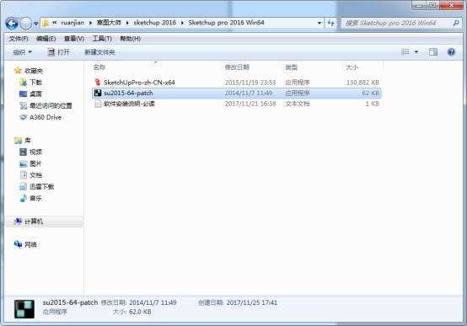Click the search magnifier icon
This screenshot has width=467, height=326.
coord(456,23)
